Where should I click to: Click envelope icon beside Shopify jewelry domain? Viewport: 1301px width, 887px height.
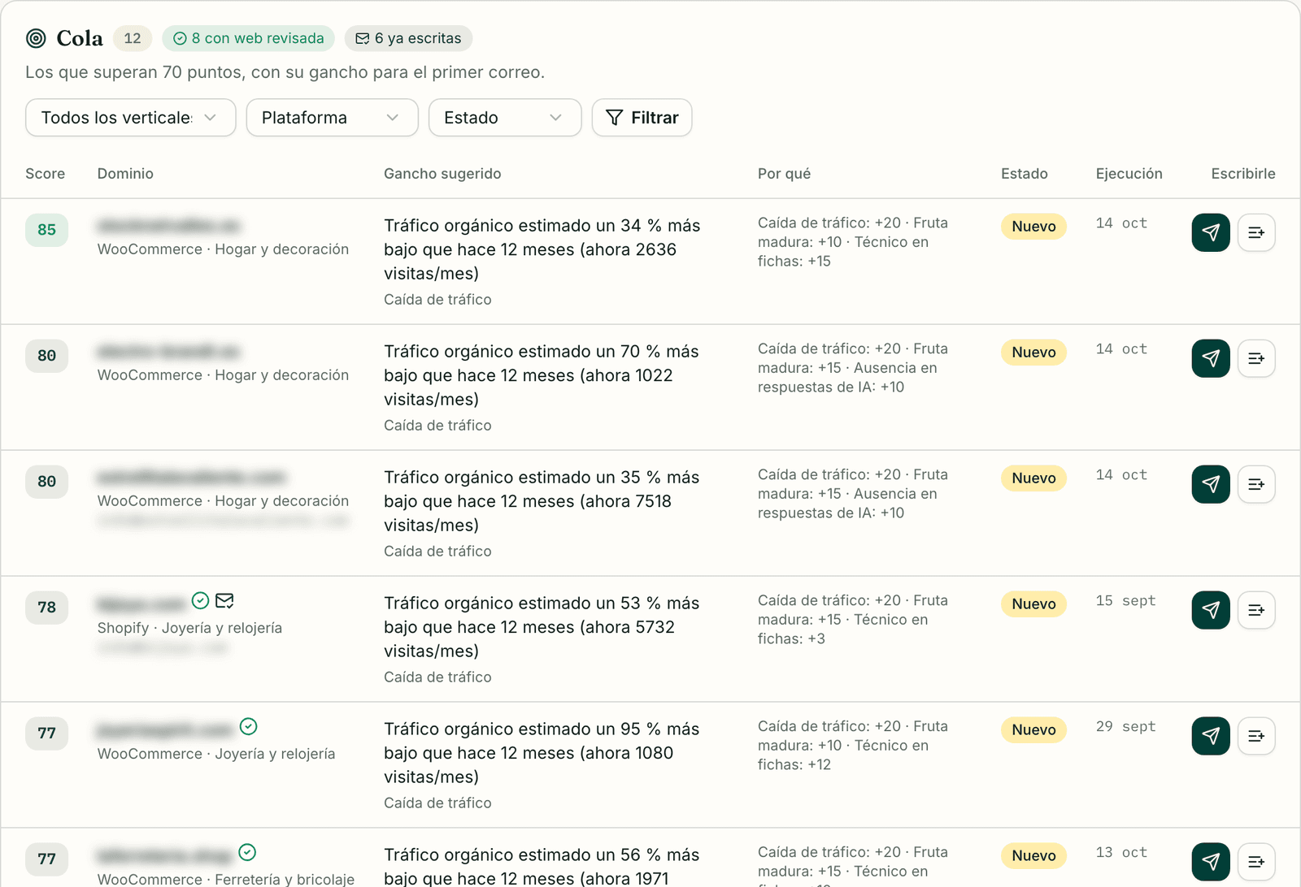pos(225,601)
